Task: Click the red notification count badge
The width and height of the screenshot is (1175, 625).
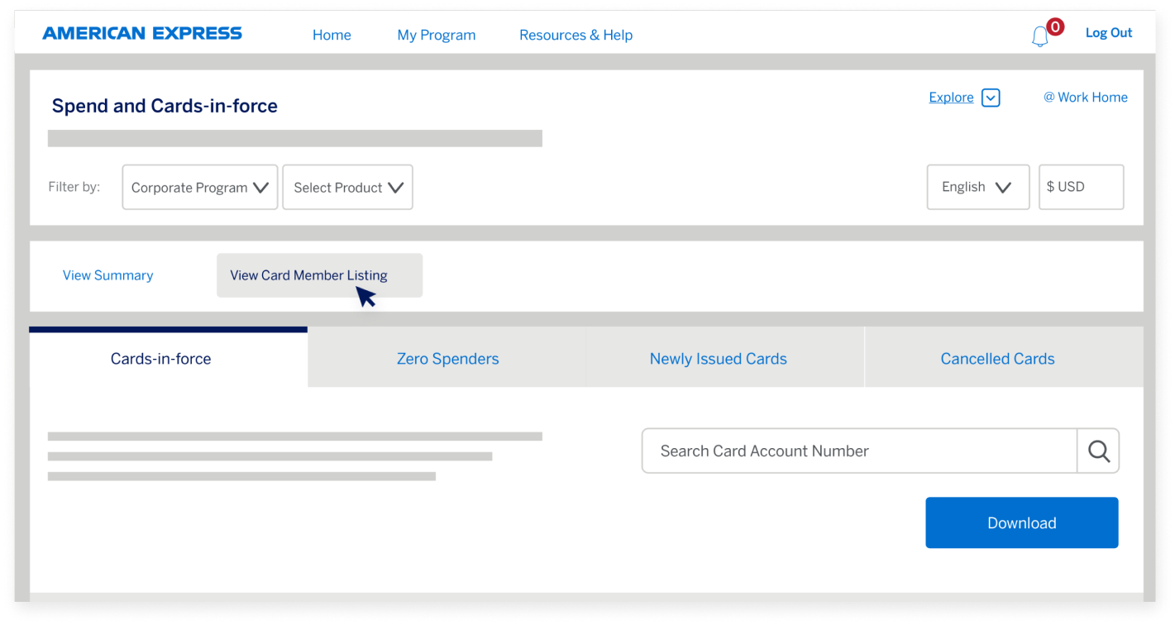Action: pos(1055,27)
